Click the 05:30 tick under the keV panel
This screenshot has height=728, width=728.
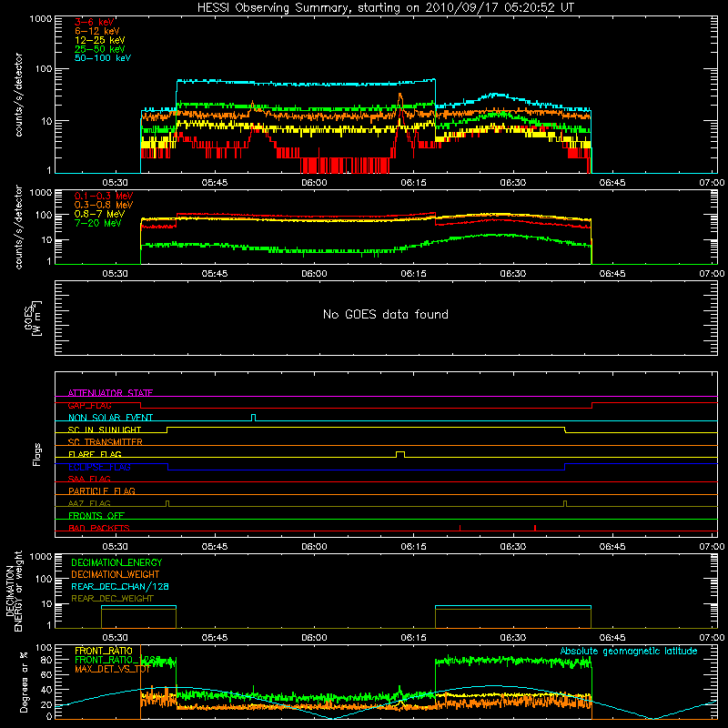pos(116,183)
